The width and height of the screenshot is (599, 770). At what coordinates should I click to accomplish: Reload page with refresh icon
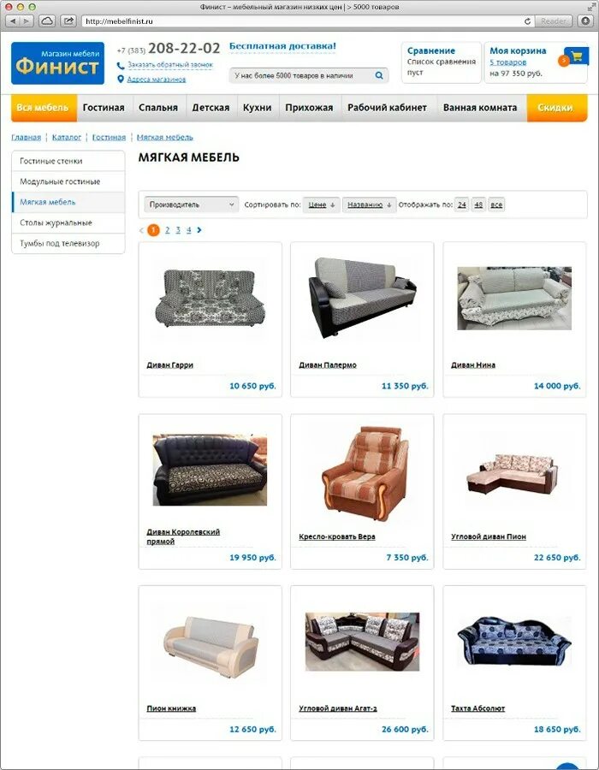[x=527, y=21]
